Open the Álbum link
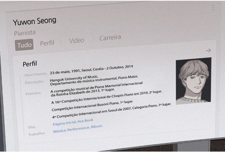225x152 pixels. coord(97,126)
